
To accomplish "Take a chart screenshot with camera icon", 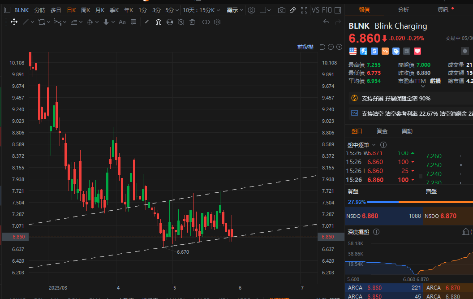I will tap(281, 10).
